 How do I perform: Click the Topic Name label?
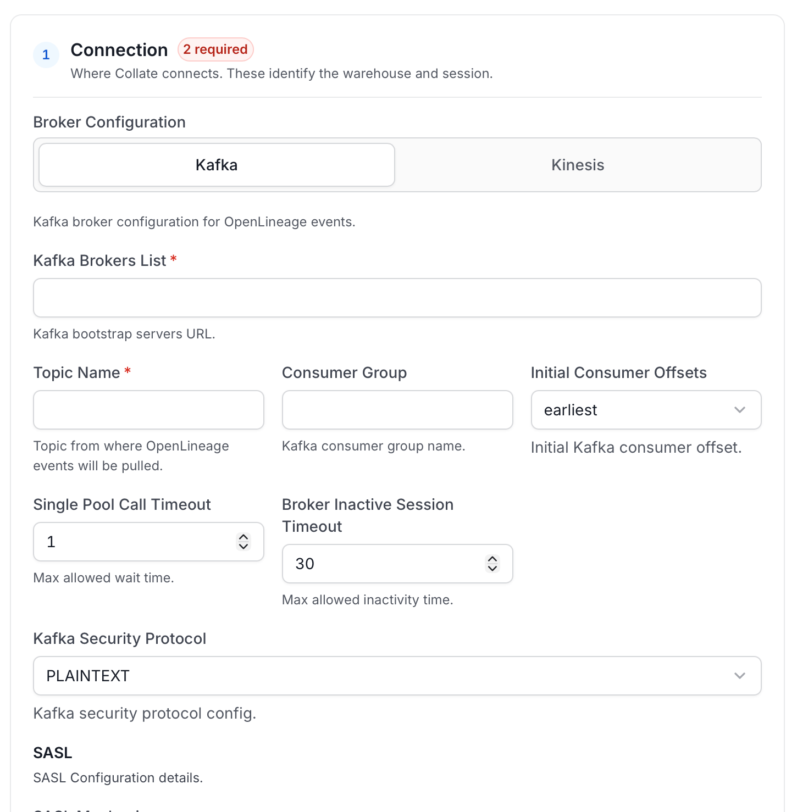(76, 372)
